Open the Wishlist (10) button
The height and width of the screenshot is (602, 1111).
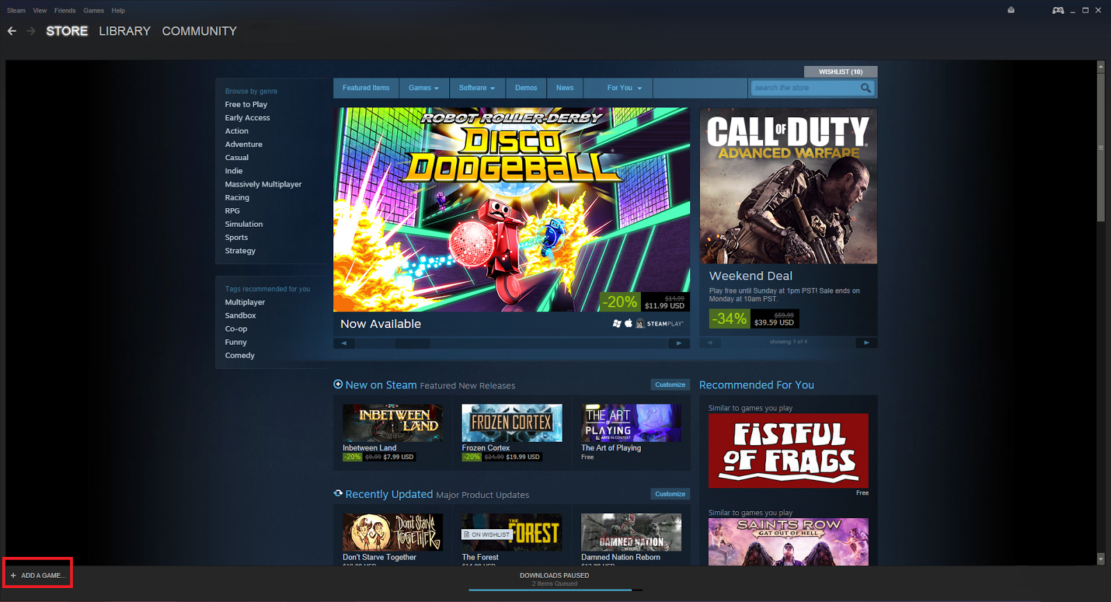(x=840, y=71)
